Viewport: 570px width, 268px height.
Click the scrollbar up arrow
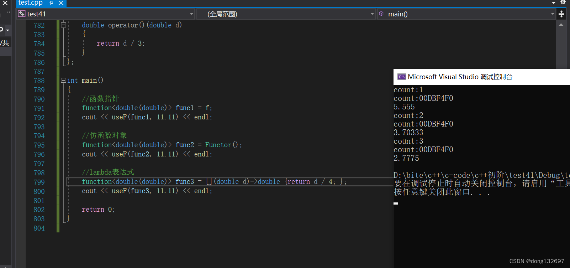(x=561, y=25)
